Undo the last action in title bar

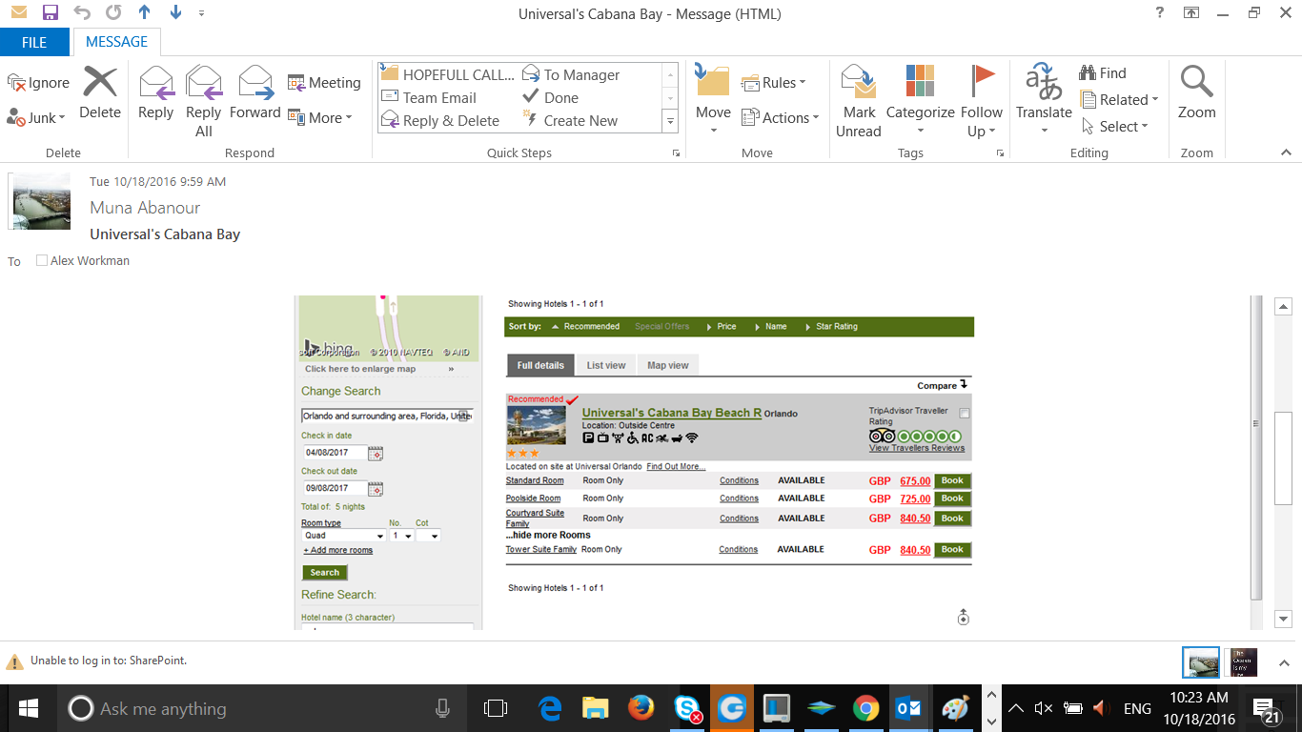tap(82, 13)
